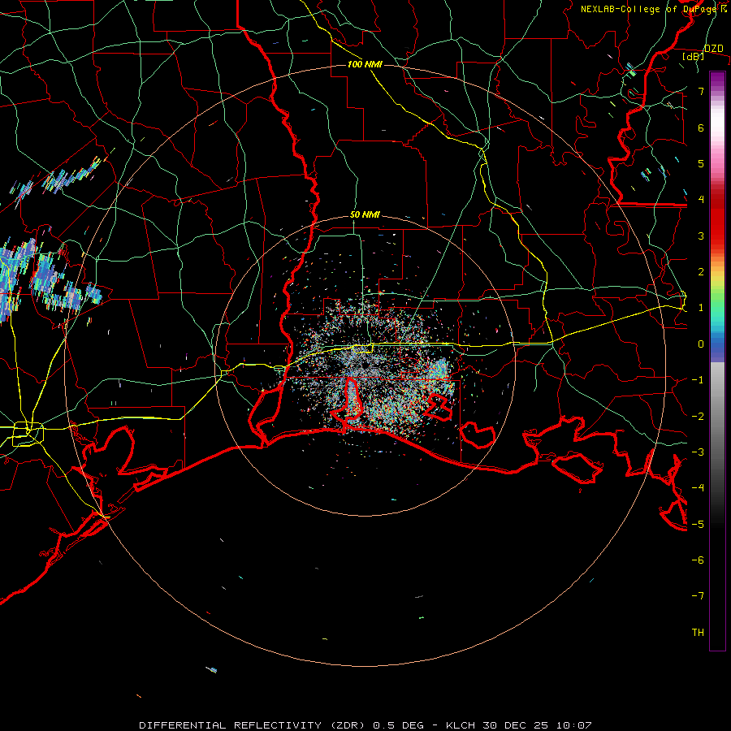
Task: Click the radar site center at KLCH
Action: pos(365,366)
